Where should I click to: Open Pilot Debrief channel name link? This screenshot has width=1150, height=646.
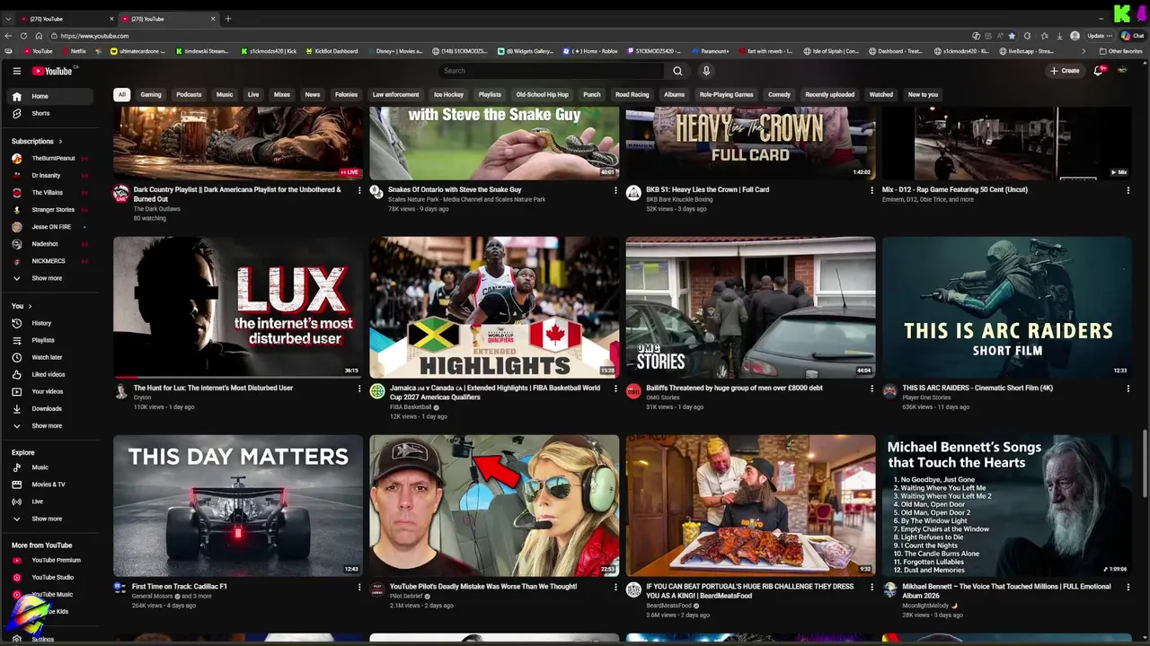[408, 596]
